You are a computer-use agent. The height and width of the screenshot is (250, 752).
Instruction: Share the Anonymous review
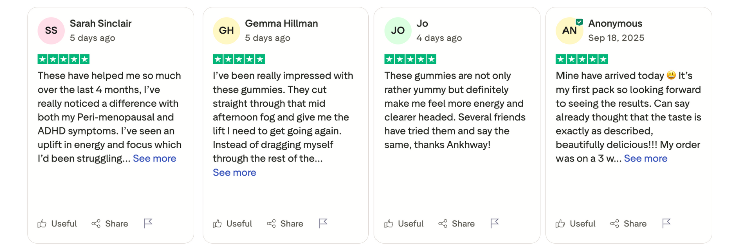coord(628,224)
